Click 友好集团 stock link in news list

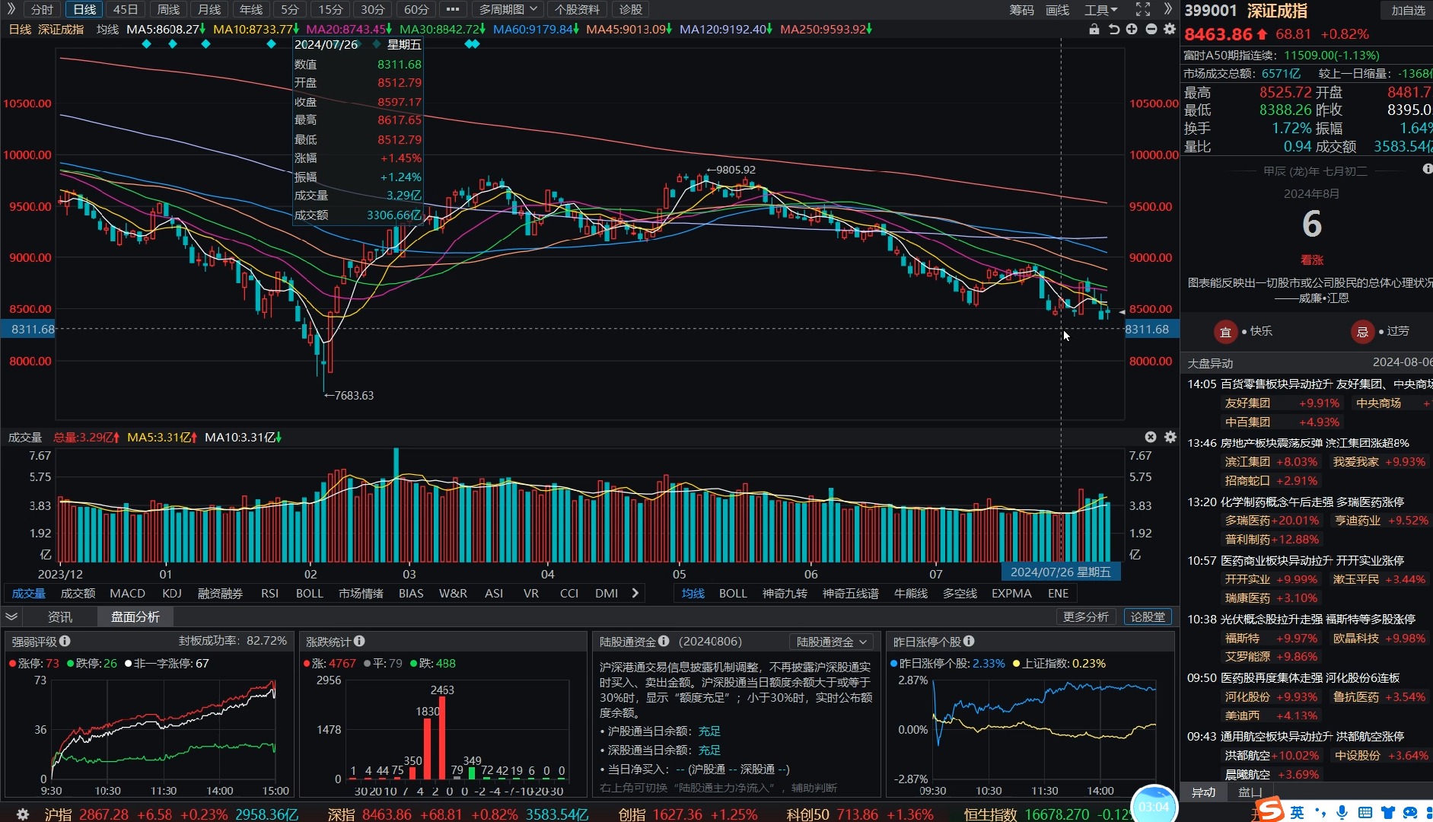(1247, 403)
